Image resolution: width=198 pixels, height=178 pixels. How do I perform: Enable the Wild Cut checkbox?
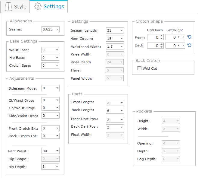[139, 68]
